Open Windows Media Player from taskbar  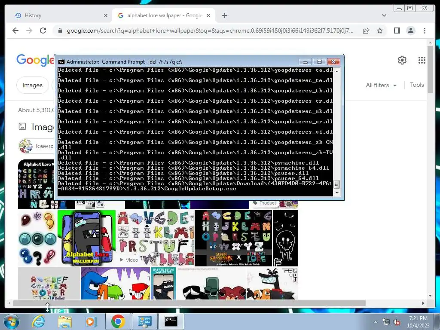click(91, 321)
